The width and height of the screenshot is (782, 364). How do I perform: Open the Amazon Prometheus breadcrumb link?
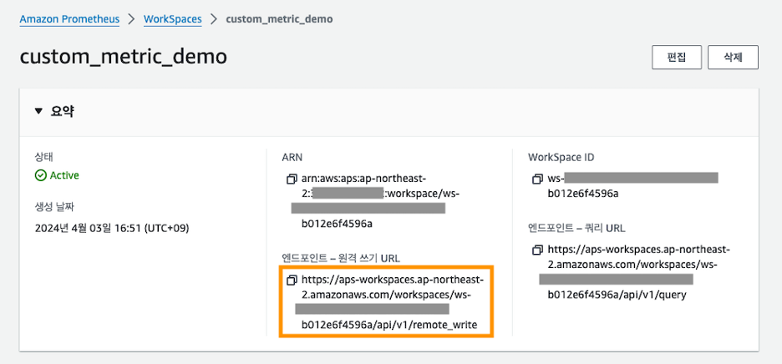coord(69,19)
